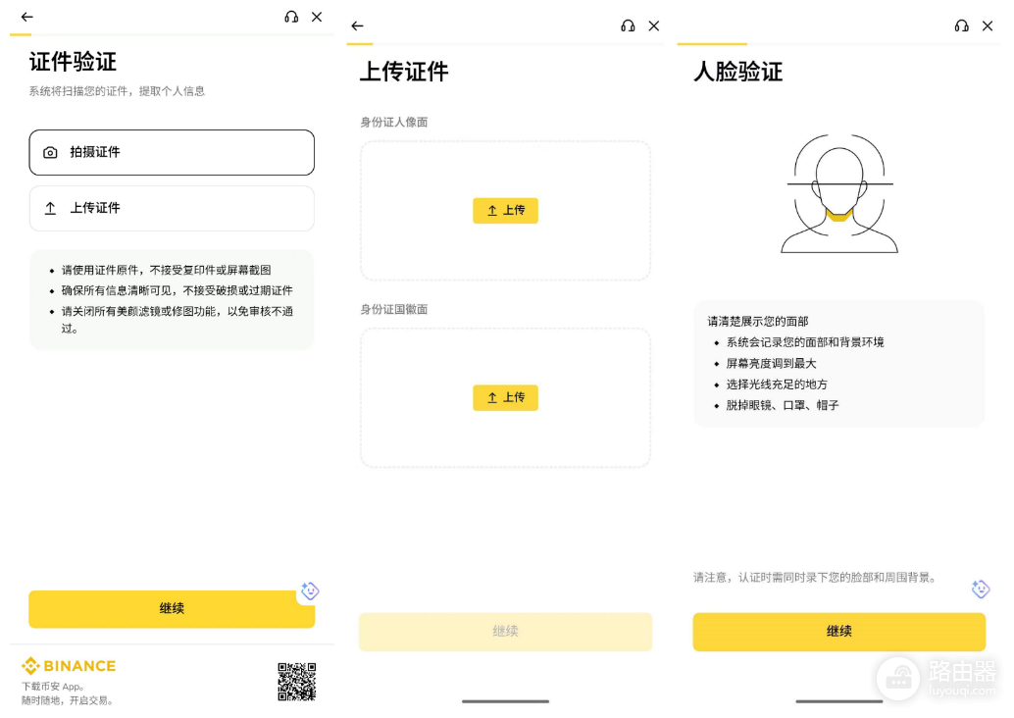Screen dimensions: 1014x718
Task: Click the text 脱掉眼镜、口罩、帽子
Action: pyautogui.click(x=783, y=405)
